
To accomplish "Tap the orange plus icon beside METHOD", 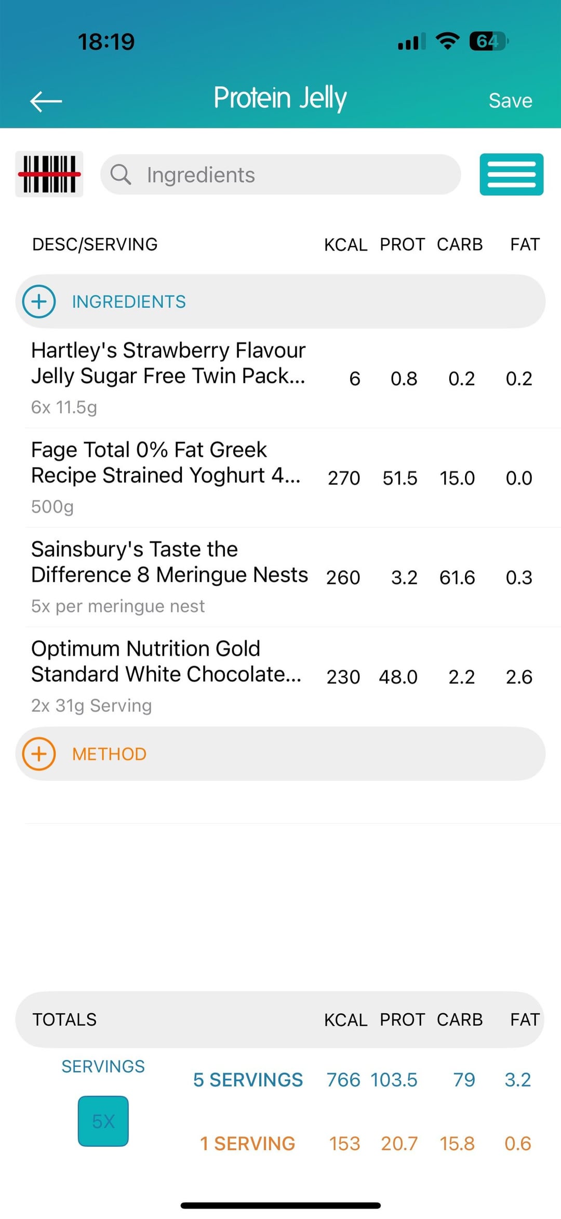I will (x=39, y=754).
